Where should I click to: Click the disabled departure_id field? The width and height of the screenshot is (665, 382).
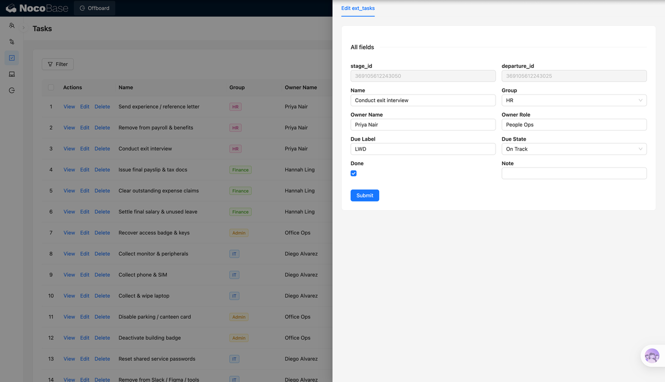click(574, 76)
